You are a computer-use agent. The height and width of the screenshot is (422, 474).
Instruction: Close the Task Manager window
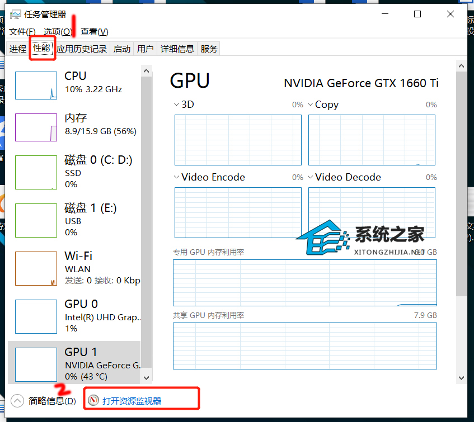click(450, 14)
